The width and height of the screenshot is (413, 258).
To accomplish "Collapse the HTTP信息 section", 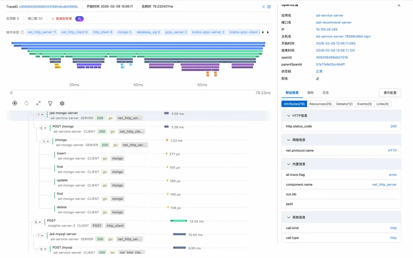I will pos(288,115).
